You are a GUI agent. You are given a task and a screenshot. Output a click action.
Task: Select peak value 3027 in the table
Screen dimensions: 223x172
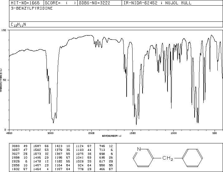pos(16,154)
